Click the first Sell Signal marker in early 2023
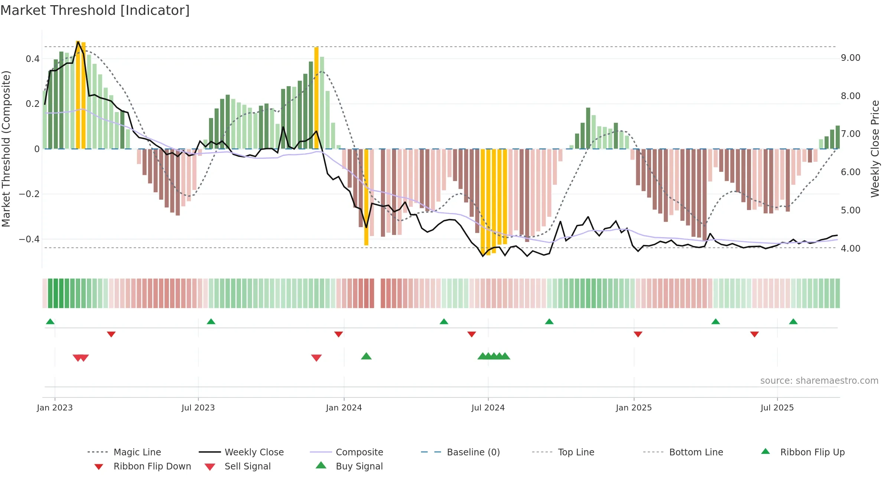This screenshot has width=891, height=501. coord(78,358)
